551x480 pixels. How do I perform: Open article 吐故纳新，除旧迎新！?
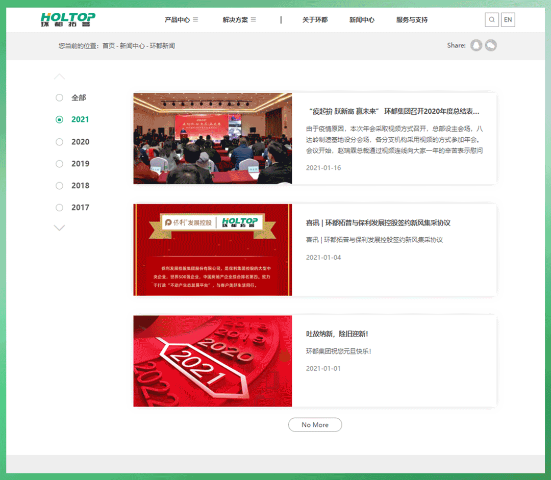point(337,334)
